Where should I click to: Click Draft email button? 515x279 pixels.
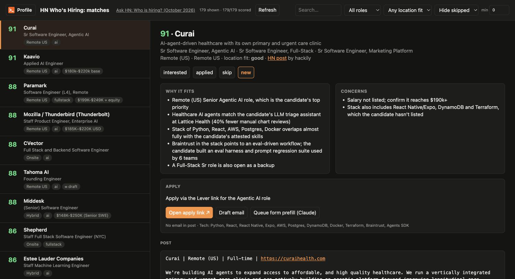(x=232, y=213)
